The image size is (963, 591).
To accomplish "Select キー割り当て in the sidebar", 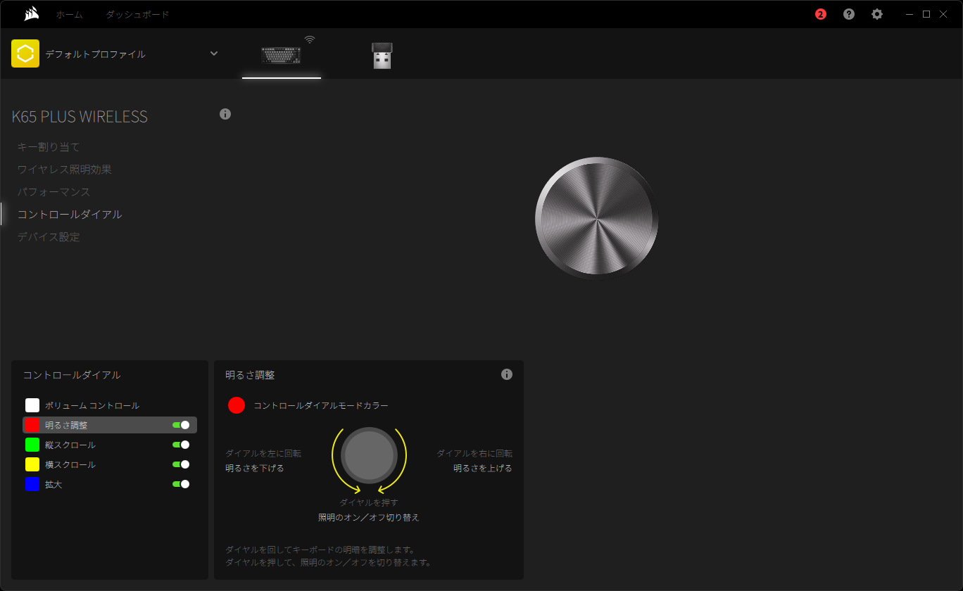I will [49, 147].
